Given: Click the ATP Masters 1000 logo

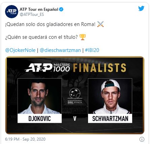Looking at the screenshot, I should tap(47, 67).
